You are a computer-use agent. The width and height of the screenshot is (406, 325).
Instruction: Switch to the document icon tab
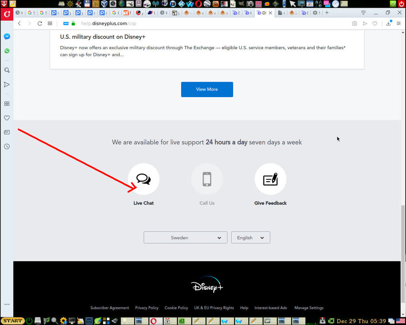click(x=281, y=13)
